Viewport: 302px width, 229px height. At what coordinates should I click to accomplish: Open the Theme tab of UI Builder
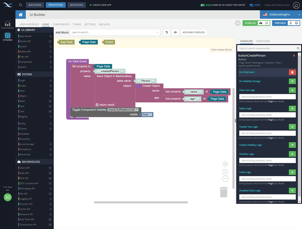tap(77, 24)
